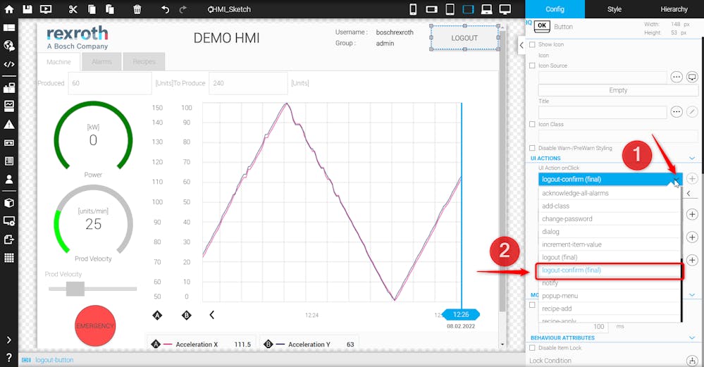Screen dimensions: 704x367
Task: Undo the last change
Action: [165, 9]
